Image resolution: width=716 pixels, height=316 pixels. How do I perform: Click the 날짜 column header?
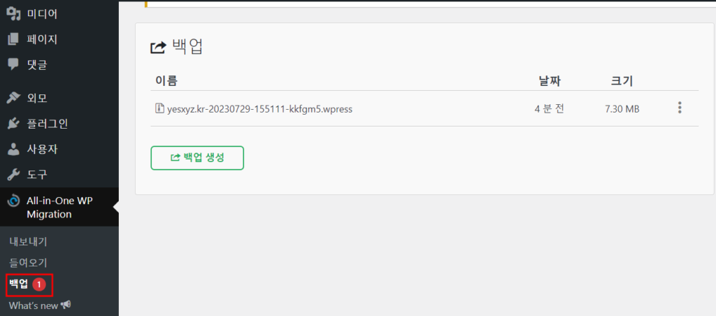(x=550, y=81)
